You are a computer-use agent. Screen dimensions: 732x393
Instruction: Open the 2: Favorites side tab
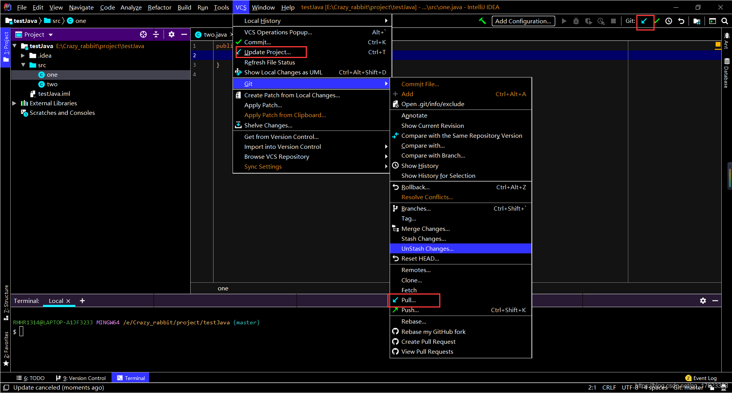(x=6, y=349)
